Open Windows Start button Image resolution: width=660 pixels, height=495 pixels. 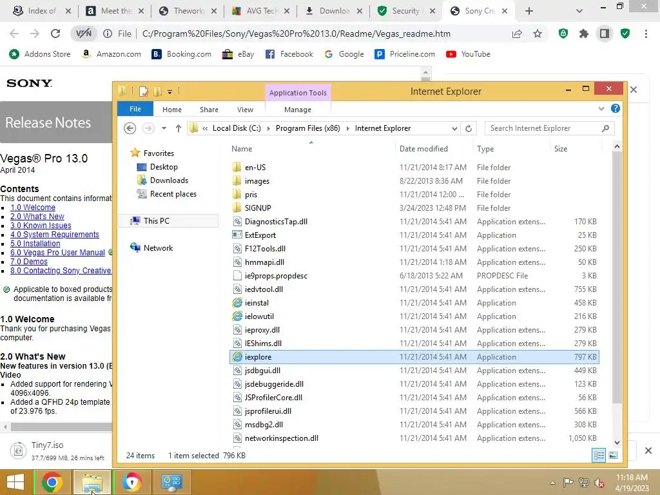click(15, 482)
